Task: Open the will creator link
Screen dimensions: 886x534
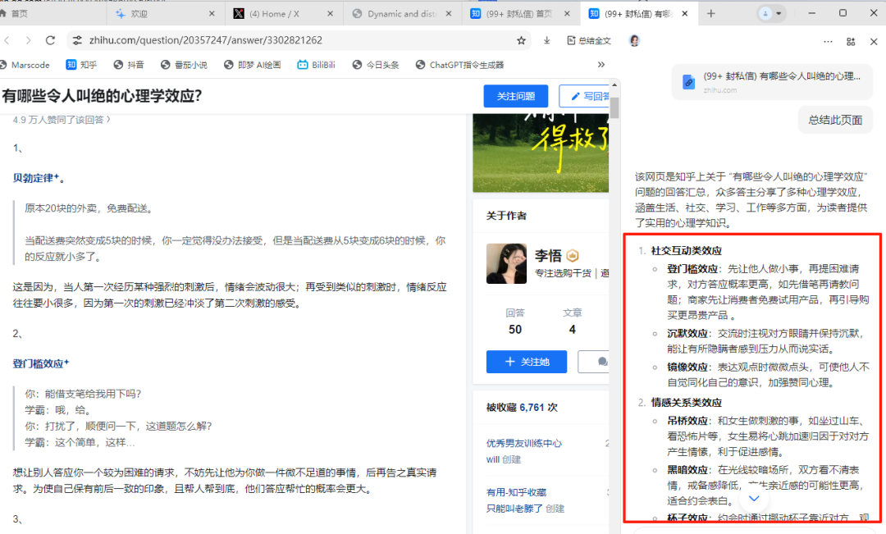Action: 493,459
